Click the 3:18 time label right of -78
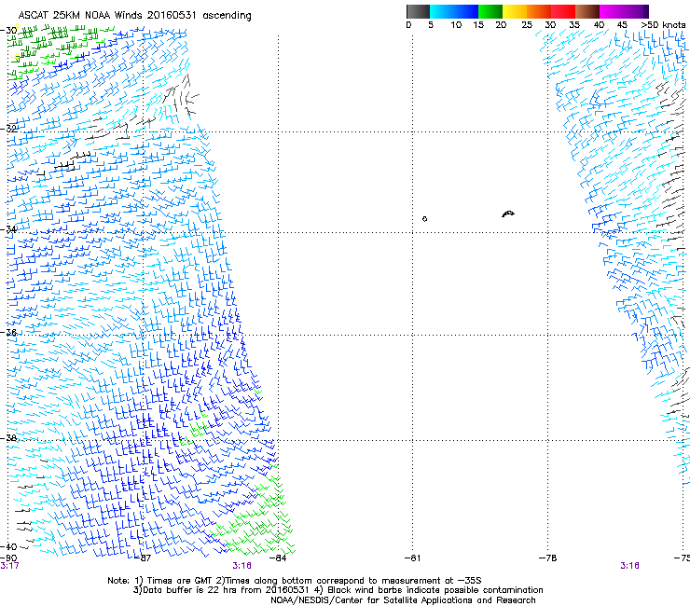This screenshot has height=606, width=690. (x=629, y=566)
